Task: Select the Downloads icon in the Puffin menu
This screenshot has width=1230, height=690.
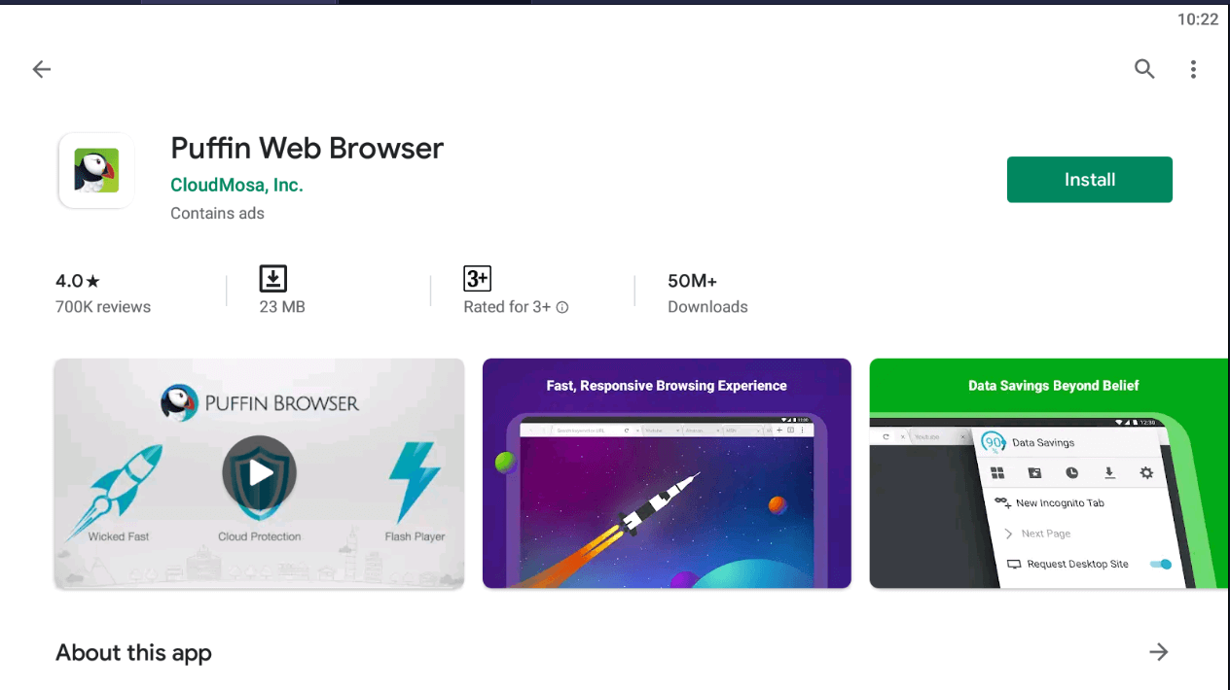Action: [x=1109, y=472]
